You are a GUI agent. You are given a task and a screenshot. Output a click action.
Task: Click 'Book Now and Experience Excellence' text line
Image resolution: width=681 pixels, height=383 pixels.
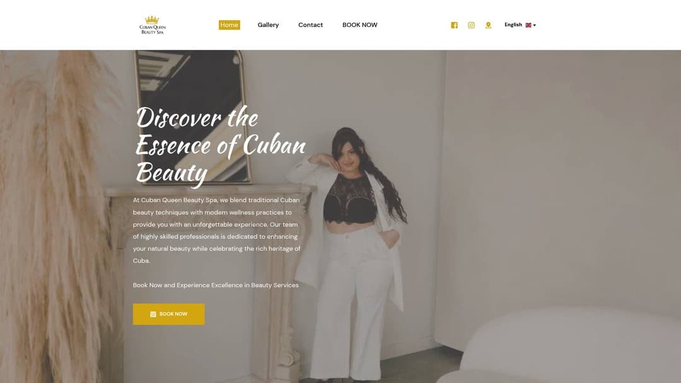pyautogui.click(x=216, y=285)
